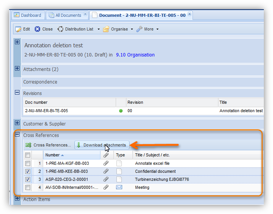Viewport: 273px width, 214px height.
Task: Click number cell 1-PRE-MA-KGF-BB-003
Action: point(67,163)
